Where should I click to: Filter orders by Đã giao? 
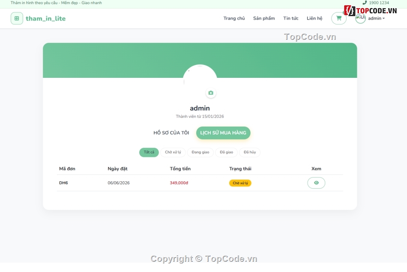pyautogui.click(x=226, y=152)
